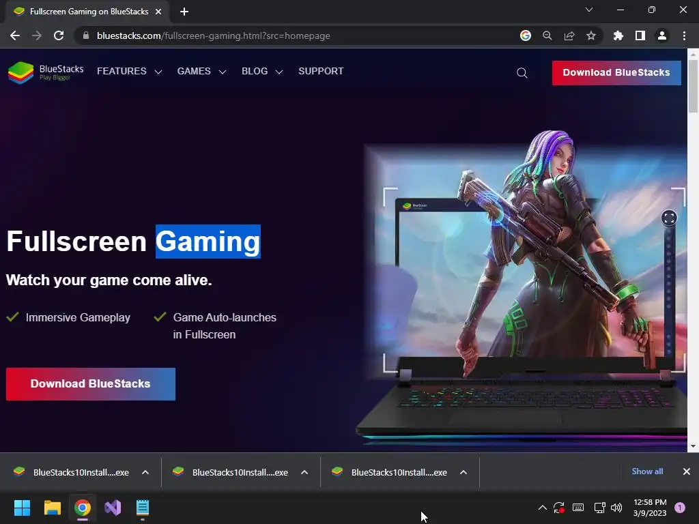
Task: Click the zoom magnifier in the address bar
Action: [547, 35]
